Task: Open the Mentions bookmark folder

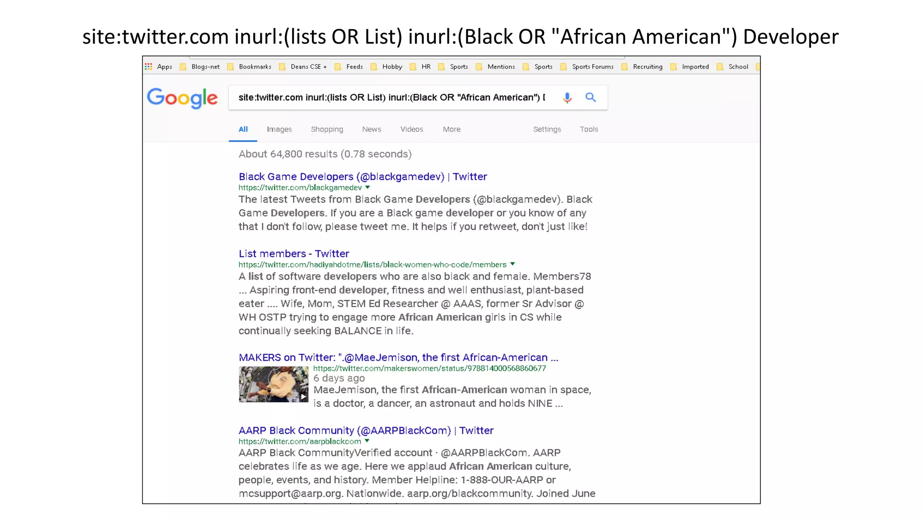Action: (x=495, y=67)
